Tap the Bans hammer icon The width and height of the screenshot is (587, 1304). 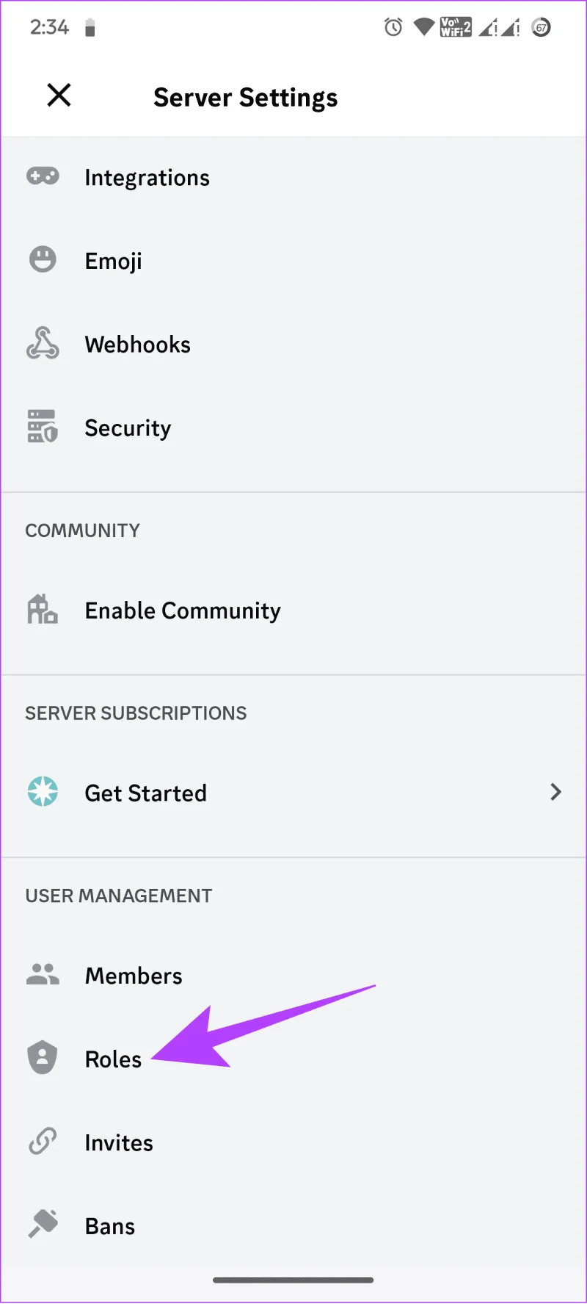coord(43,1225)
